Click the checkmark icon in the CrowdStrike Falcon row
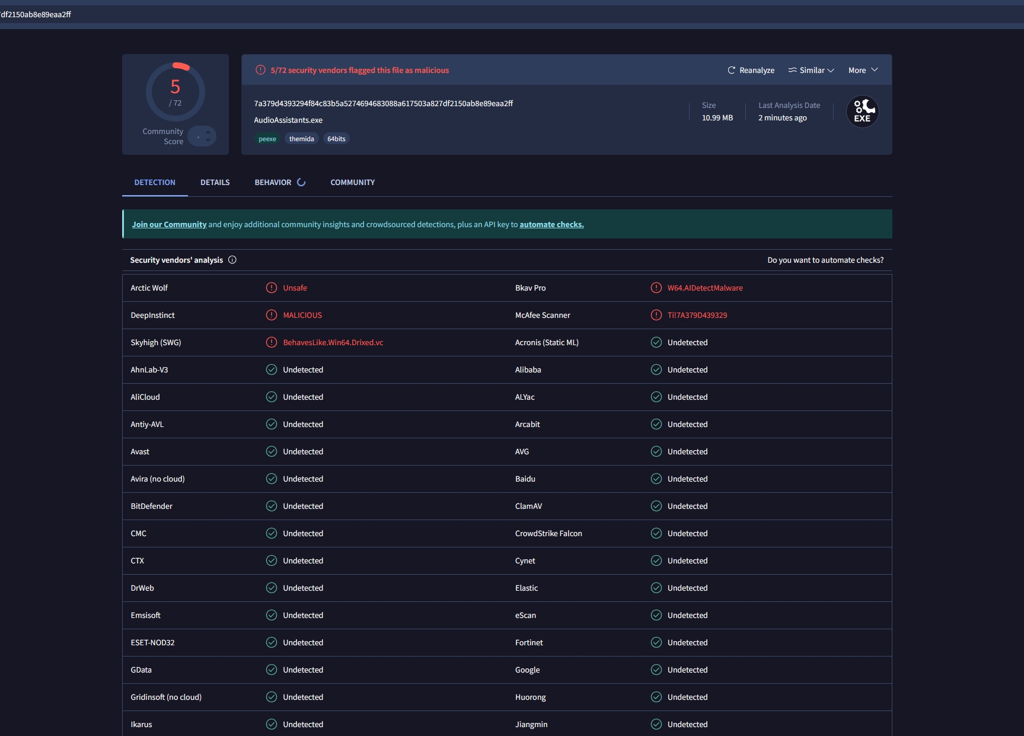This screenshot has height=736, width=1024. pyautogui.click(x=656, y=533)
